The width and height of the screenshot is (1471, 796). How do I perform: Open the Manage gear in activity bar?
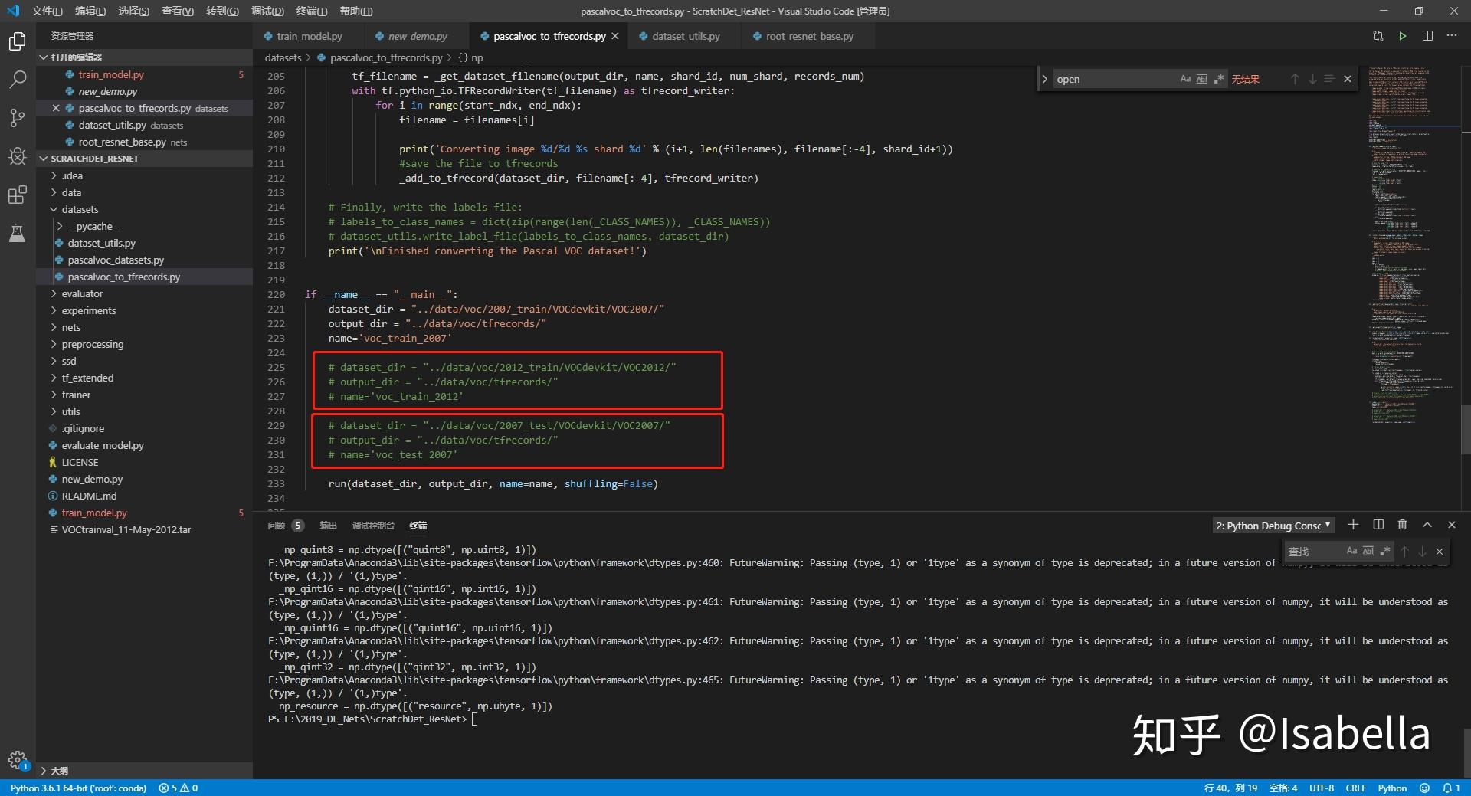(17, 759)
